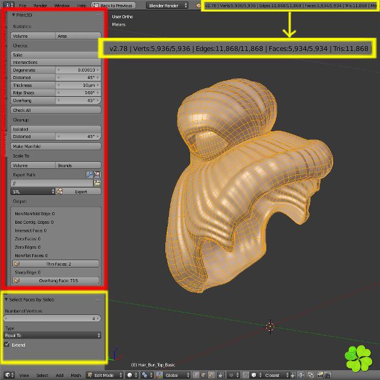Screen dimensions: 380x380
Task: Click the OpenGL render animation clapper icon
Action: [328, 375]
